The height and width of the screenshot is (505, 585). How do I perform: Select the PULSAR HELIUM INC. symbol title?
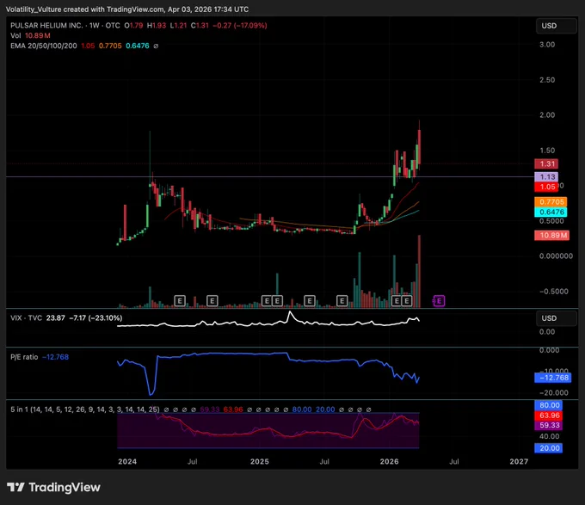(x=46, y=25)
